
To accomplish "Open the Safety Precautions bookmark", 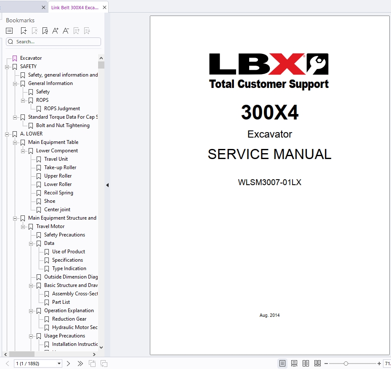I will point(64,235).
